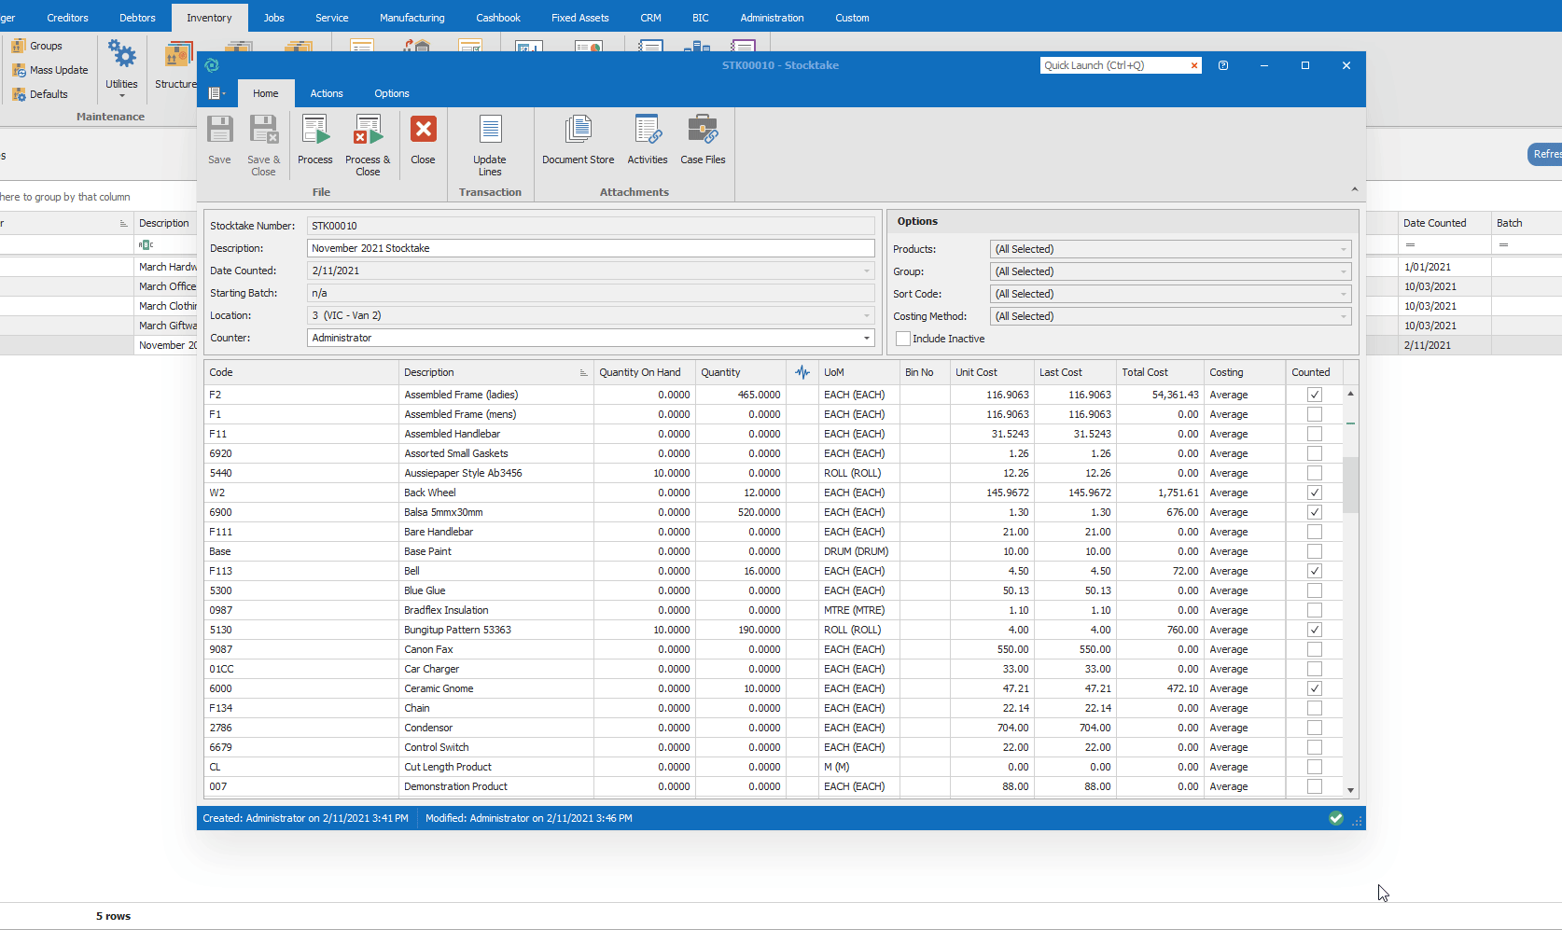Open the Products filter dropdown
The width and height of the screenshot is (1562, 930).
1343,249
